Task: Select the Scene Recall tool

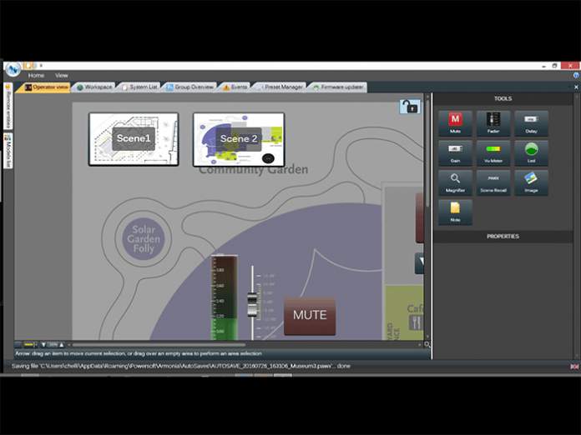Action: [493, 182]
